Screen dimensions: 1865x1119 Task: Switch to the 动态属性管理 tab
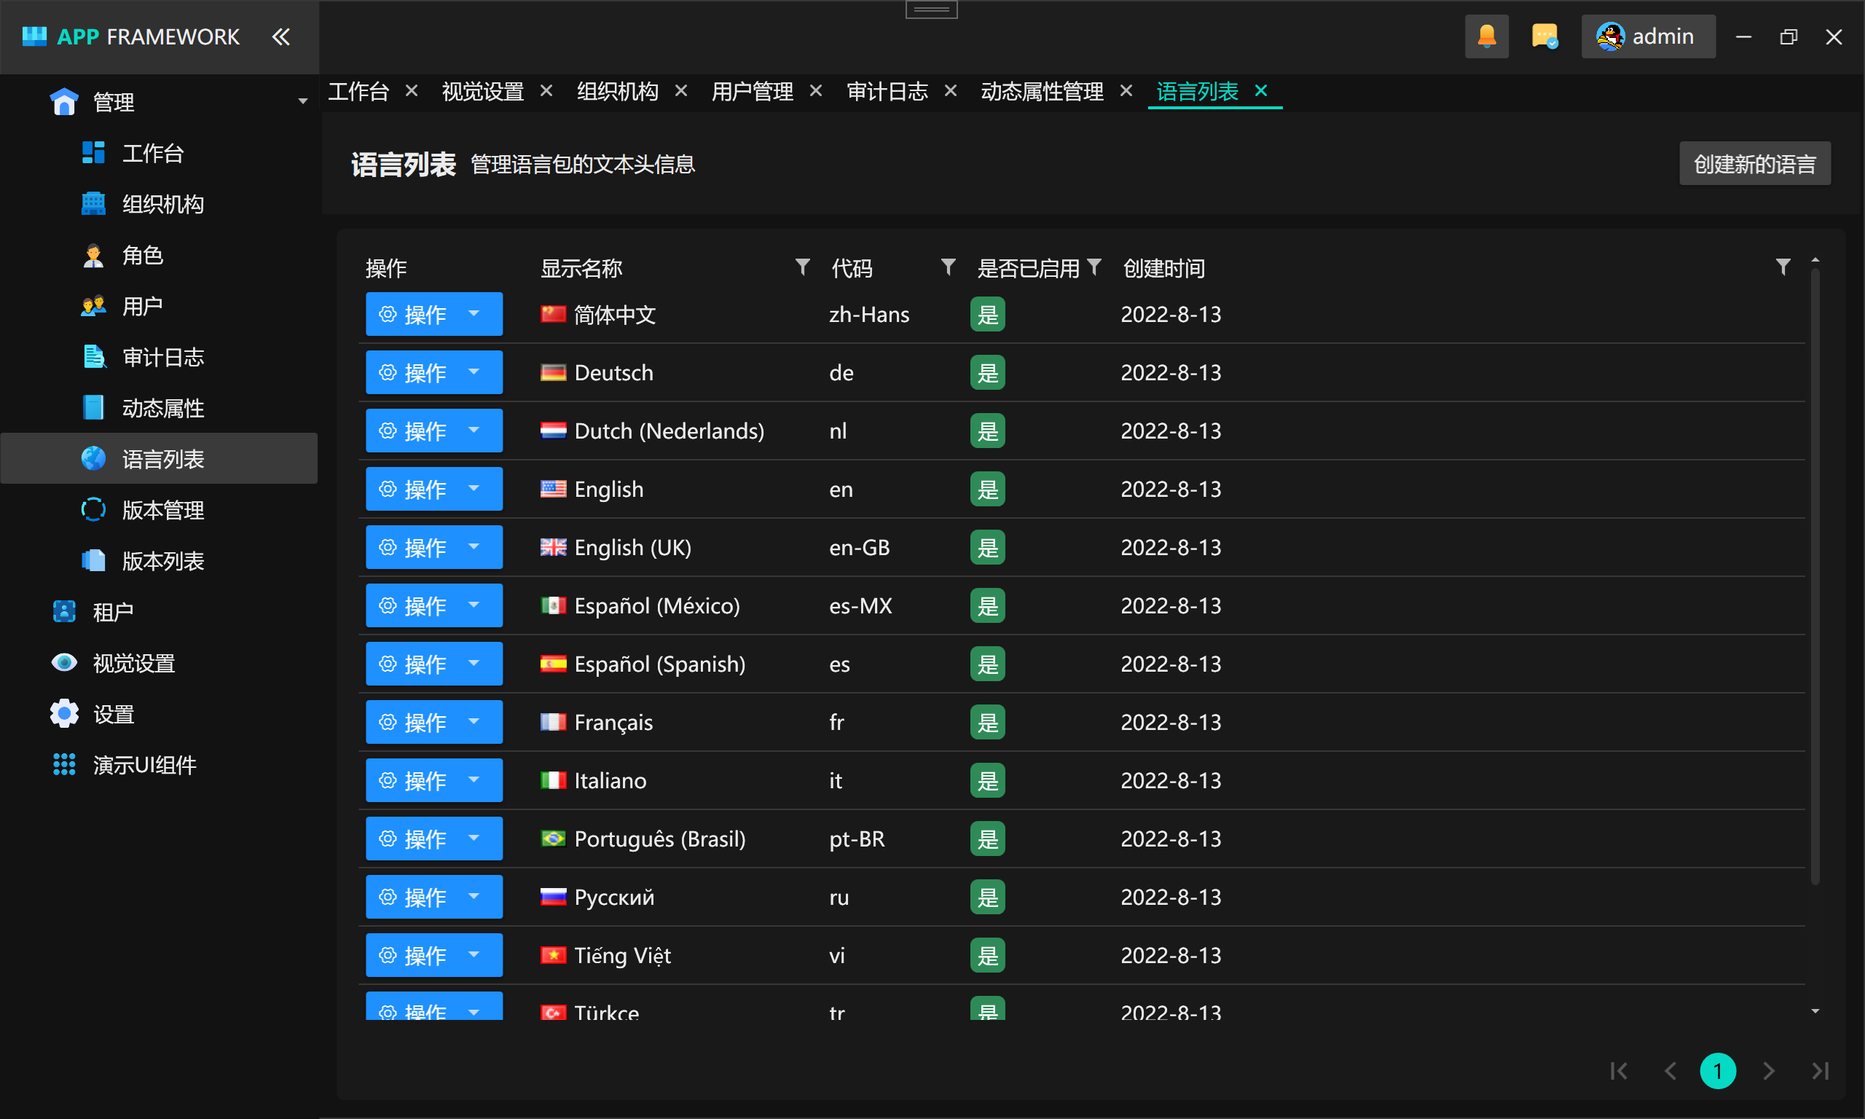[x=1041, y=91]
